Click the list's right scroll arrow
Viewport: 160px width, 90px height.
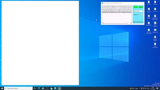(131, 23)
